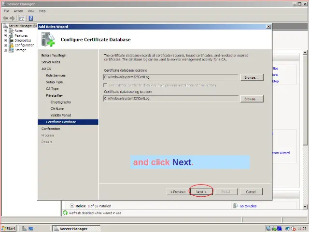This screenshot has width=309, height=232.
Task: Expand the Storage tree node
Action: 5,50
